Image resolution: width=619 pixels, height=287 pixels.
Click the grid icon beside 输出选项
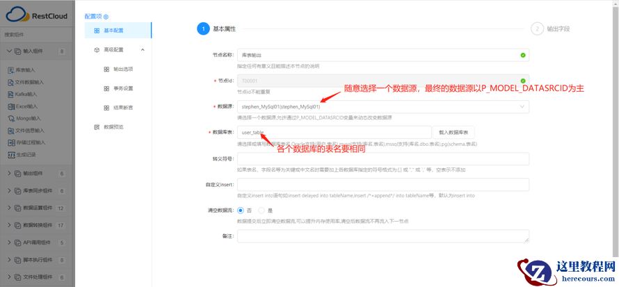[106, 69]
